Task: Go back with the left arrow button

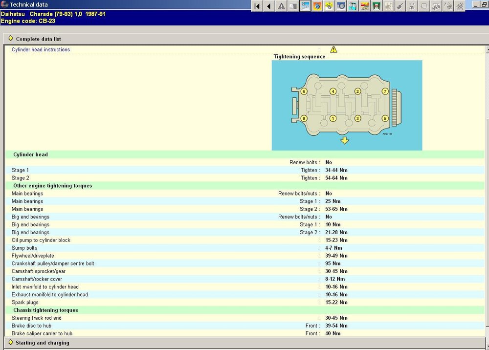Action: [269, 6]
